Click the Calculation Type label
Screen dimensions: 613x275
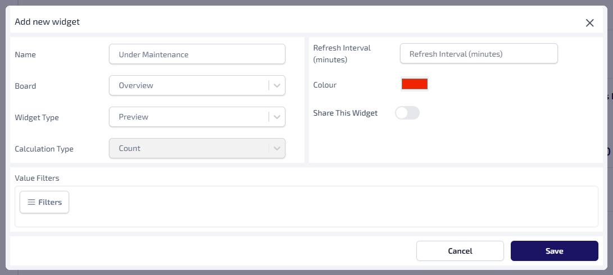pos(44,149)
